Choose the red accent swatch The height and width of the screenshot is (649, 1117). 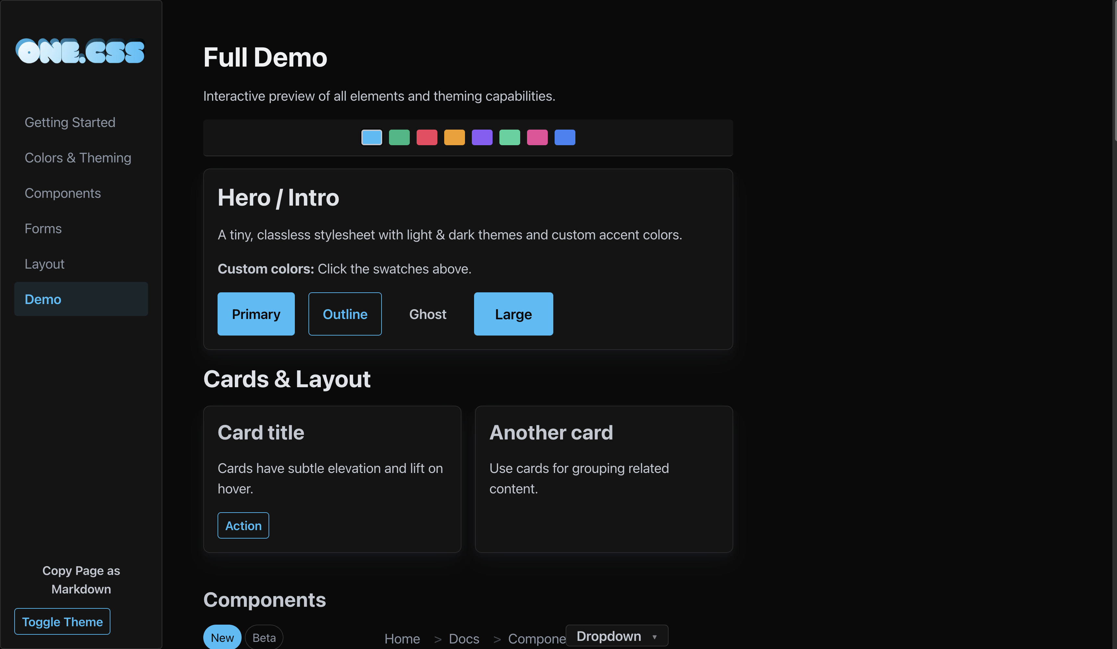point(426,137)
